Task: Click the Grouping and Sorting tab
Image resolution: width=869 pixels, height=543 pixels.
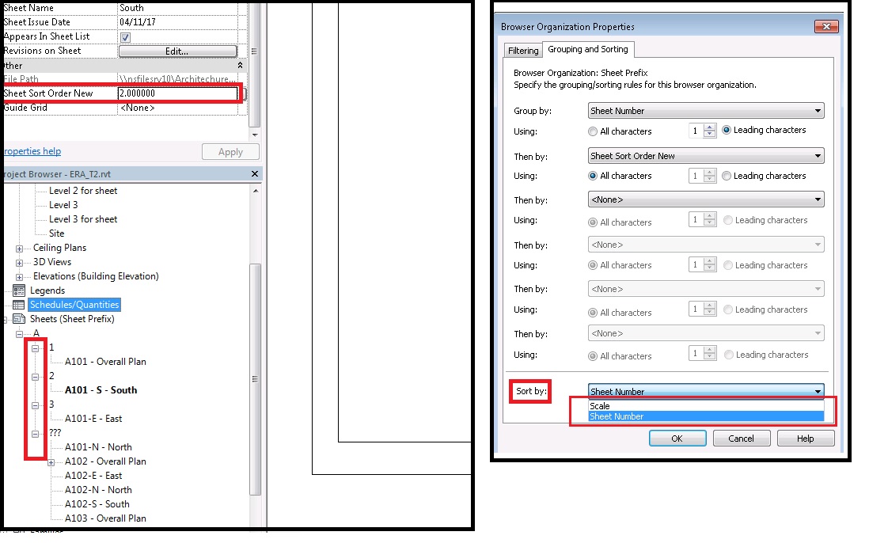Action: tap(588, 49)
